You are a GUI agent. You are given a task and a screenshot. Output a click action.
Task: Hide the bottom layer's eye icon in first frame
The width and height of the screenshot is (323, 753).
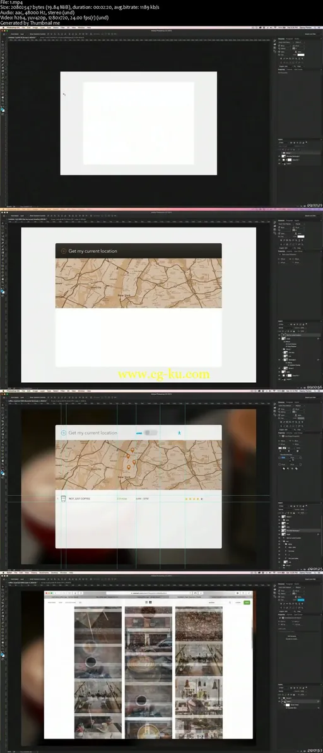click(278, 163)
